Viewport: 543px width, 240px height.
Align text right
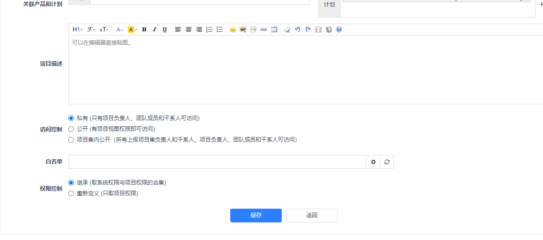[x=199, y=30]
